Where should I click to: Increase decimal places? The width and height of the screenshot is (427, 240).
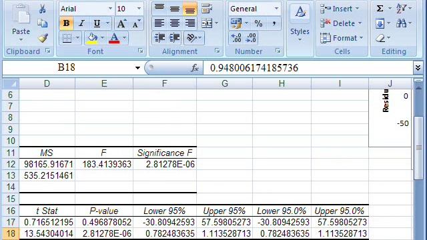(x=236, y=38)
